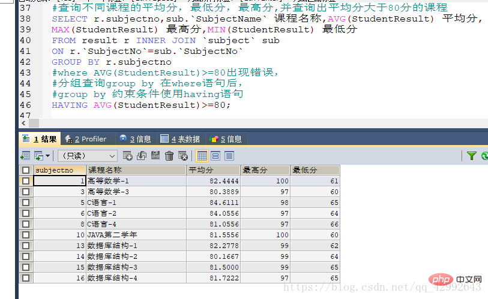Sort by 最低分 column header

(x=315, y=170)
